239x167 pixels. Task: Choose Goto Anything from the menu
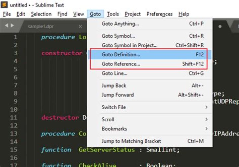pyautogui.click(x=150, y=24)
